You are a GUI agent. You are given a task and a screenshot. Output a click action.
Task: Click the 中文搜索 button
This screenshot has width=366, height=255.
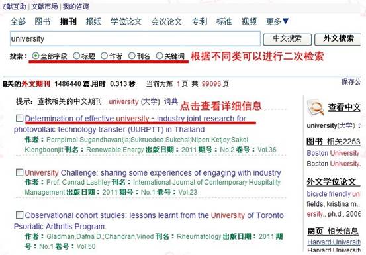click(x=287, y=40)
